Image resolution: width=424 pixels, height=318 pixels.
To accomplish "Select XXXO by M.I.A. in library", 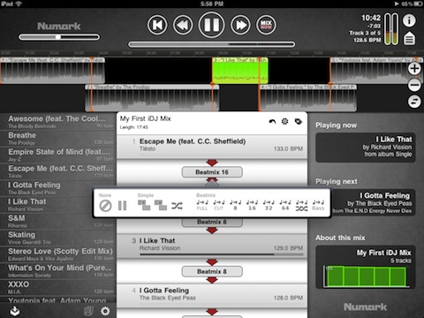I will 58,287.
